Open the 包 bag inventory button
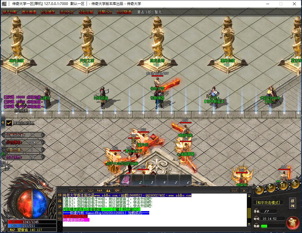Screen dimensions: 302x233 271,187
